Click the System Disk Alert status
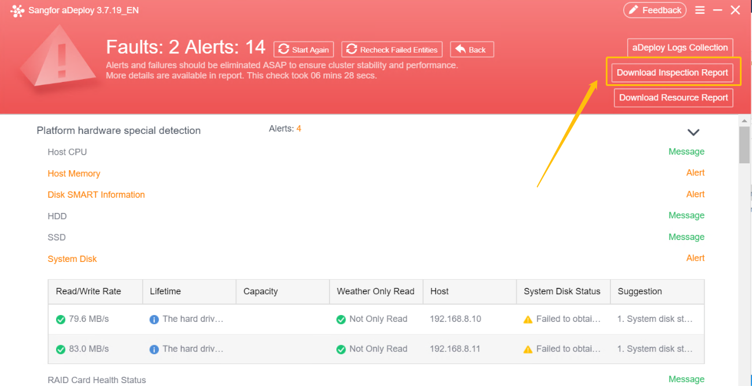Image resolution: width=752 pixels, height=386 pixels. point(695,258)
